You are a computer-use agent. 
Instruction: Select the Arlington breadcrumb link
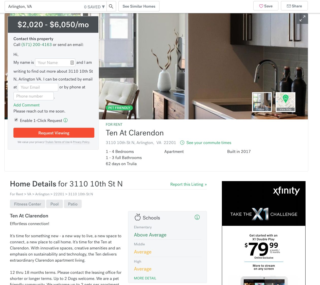[42, 194]
